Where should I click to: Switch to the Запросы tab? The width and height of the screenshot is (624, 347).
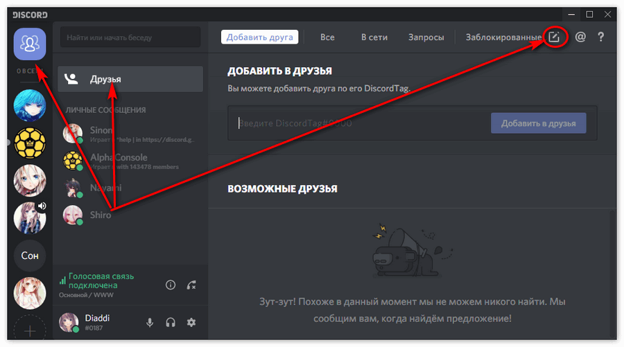(x=426, y=37)
